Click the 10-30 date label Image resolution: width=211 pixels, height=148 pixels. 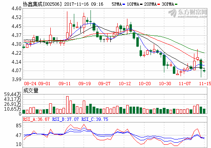(165, 84)
